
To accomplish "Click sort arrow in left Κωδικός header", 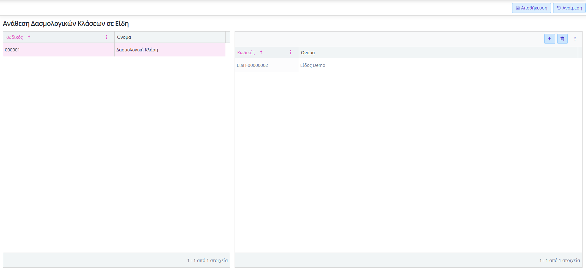I will [29, 37].
